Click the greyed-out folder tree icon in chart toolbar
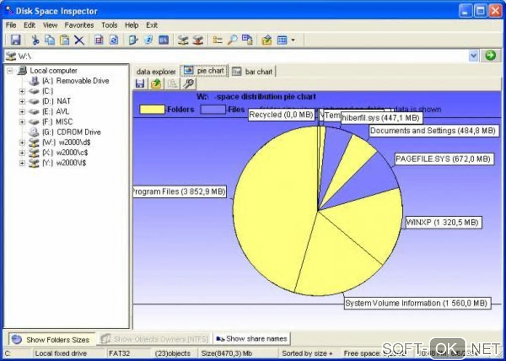 [172, 84]
